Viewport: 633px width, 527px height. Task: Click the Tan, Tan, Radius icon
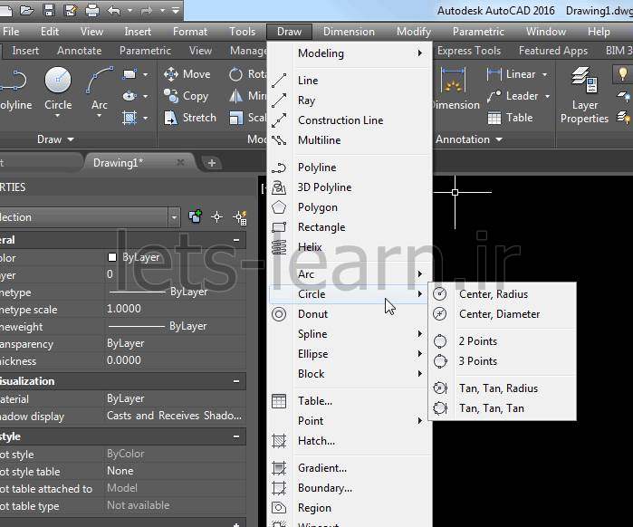click(439, 388)
